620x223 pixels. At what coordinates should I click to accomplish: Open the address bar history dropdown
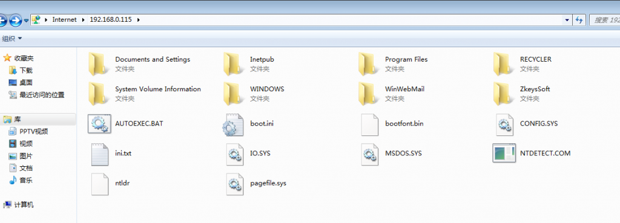point(567,20)
